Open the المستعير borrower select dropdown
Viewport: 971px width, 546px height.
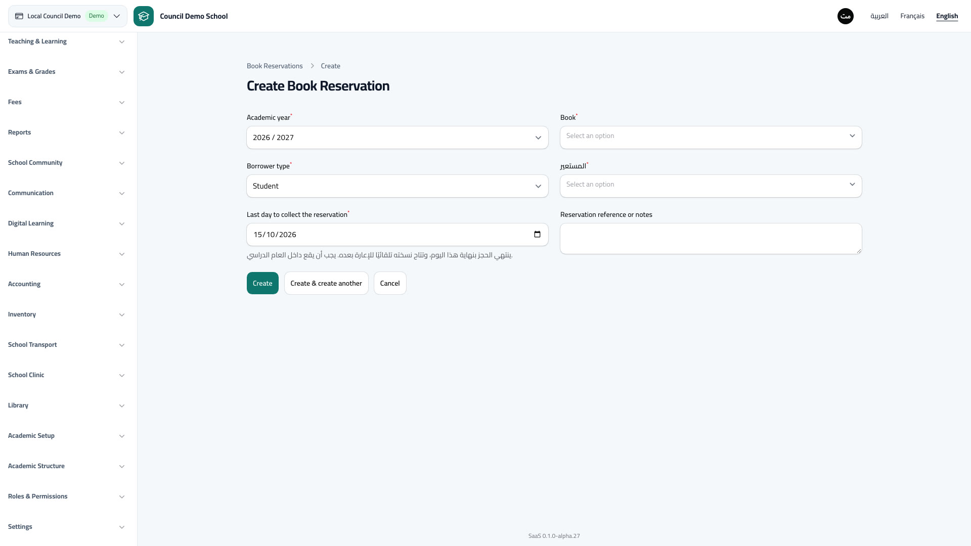coord(711,186)
